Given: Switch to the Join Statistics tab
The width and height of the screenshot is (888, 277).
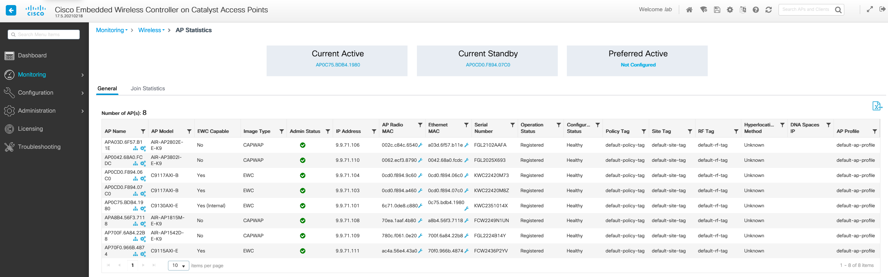Looking at the screenshot, I should (148, 88).
